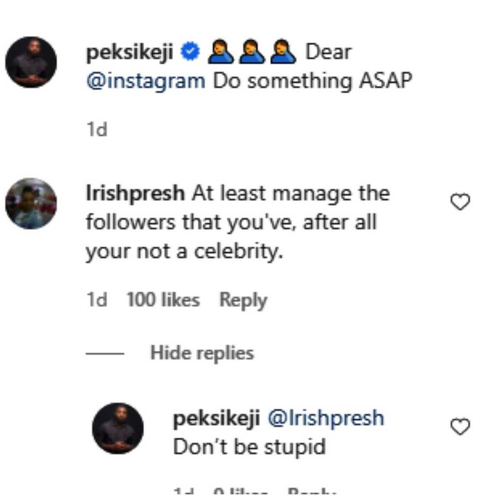
Task: Select the peksikeji username in the nested reply
Action: pos(216,418)
